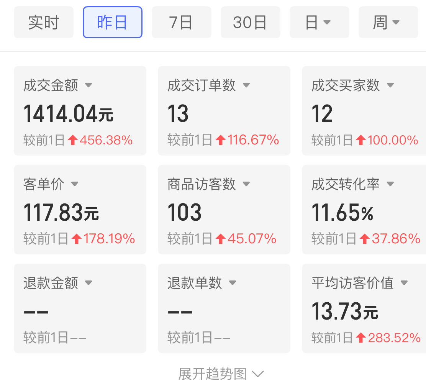
Task: Open the 成交金额 metric dropdown
Action: tap(89, 85)
